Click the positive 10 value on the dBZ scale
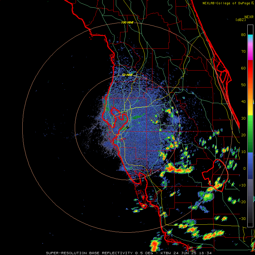This screenshot has height=255, width=255. 243,152
